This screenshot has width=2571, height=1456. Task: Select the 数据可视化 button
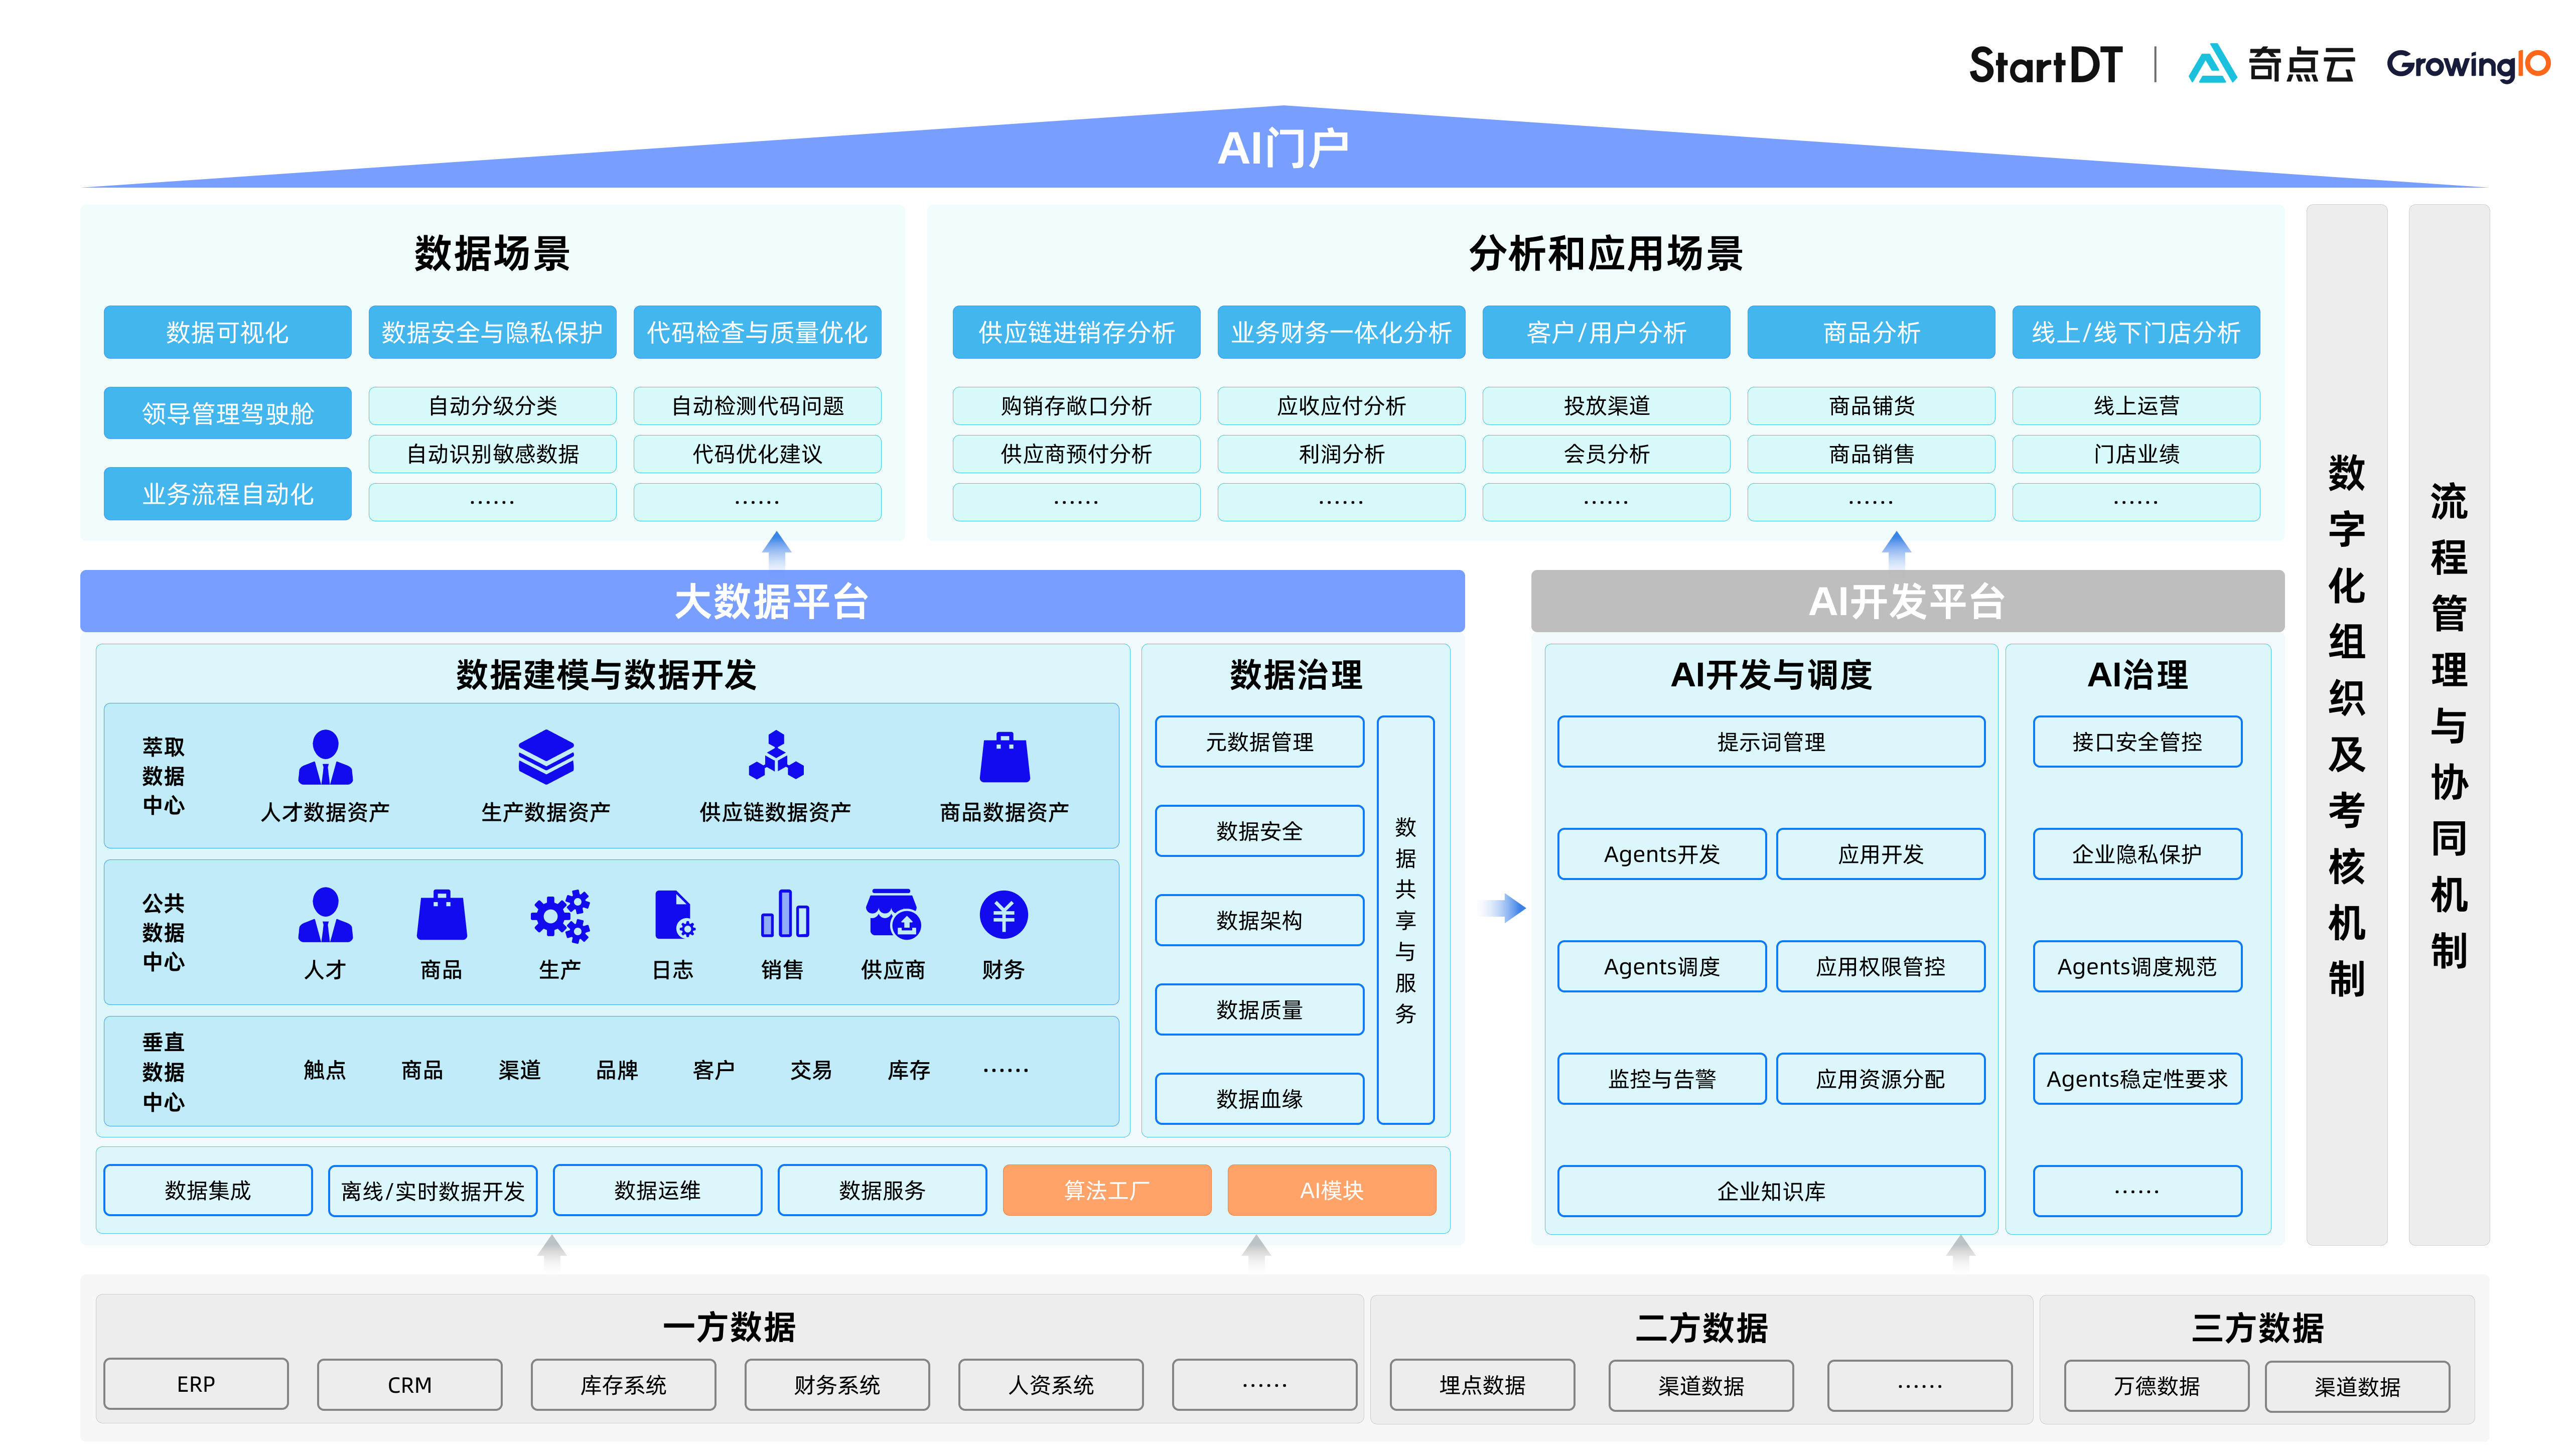(227, 332)
